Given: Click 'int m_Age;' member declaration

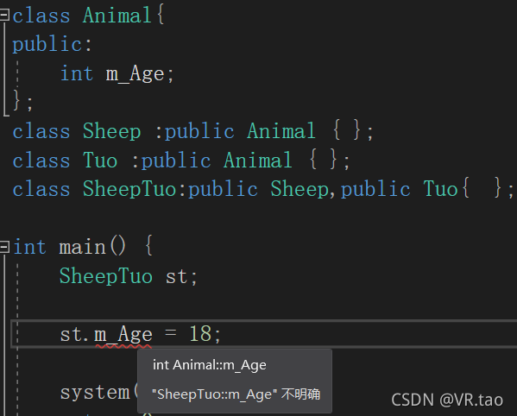Looking at the screenshot, I should point(117,73).
